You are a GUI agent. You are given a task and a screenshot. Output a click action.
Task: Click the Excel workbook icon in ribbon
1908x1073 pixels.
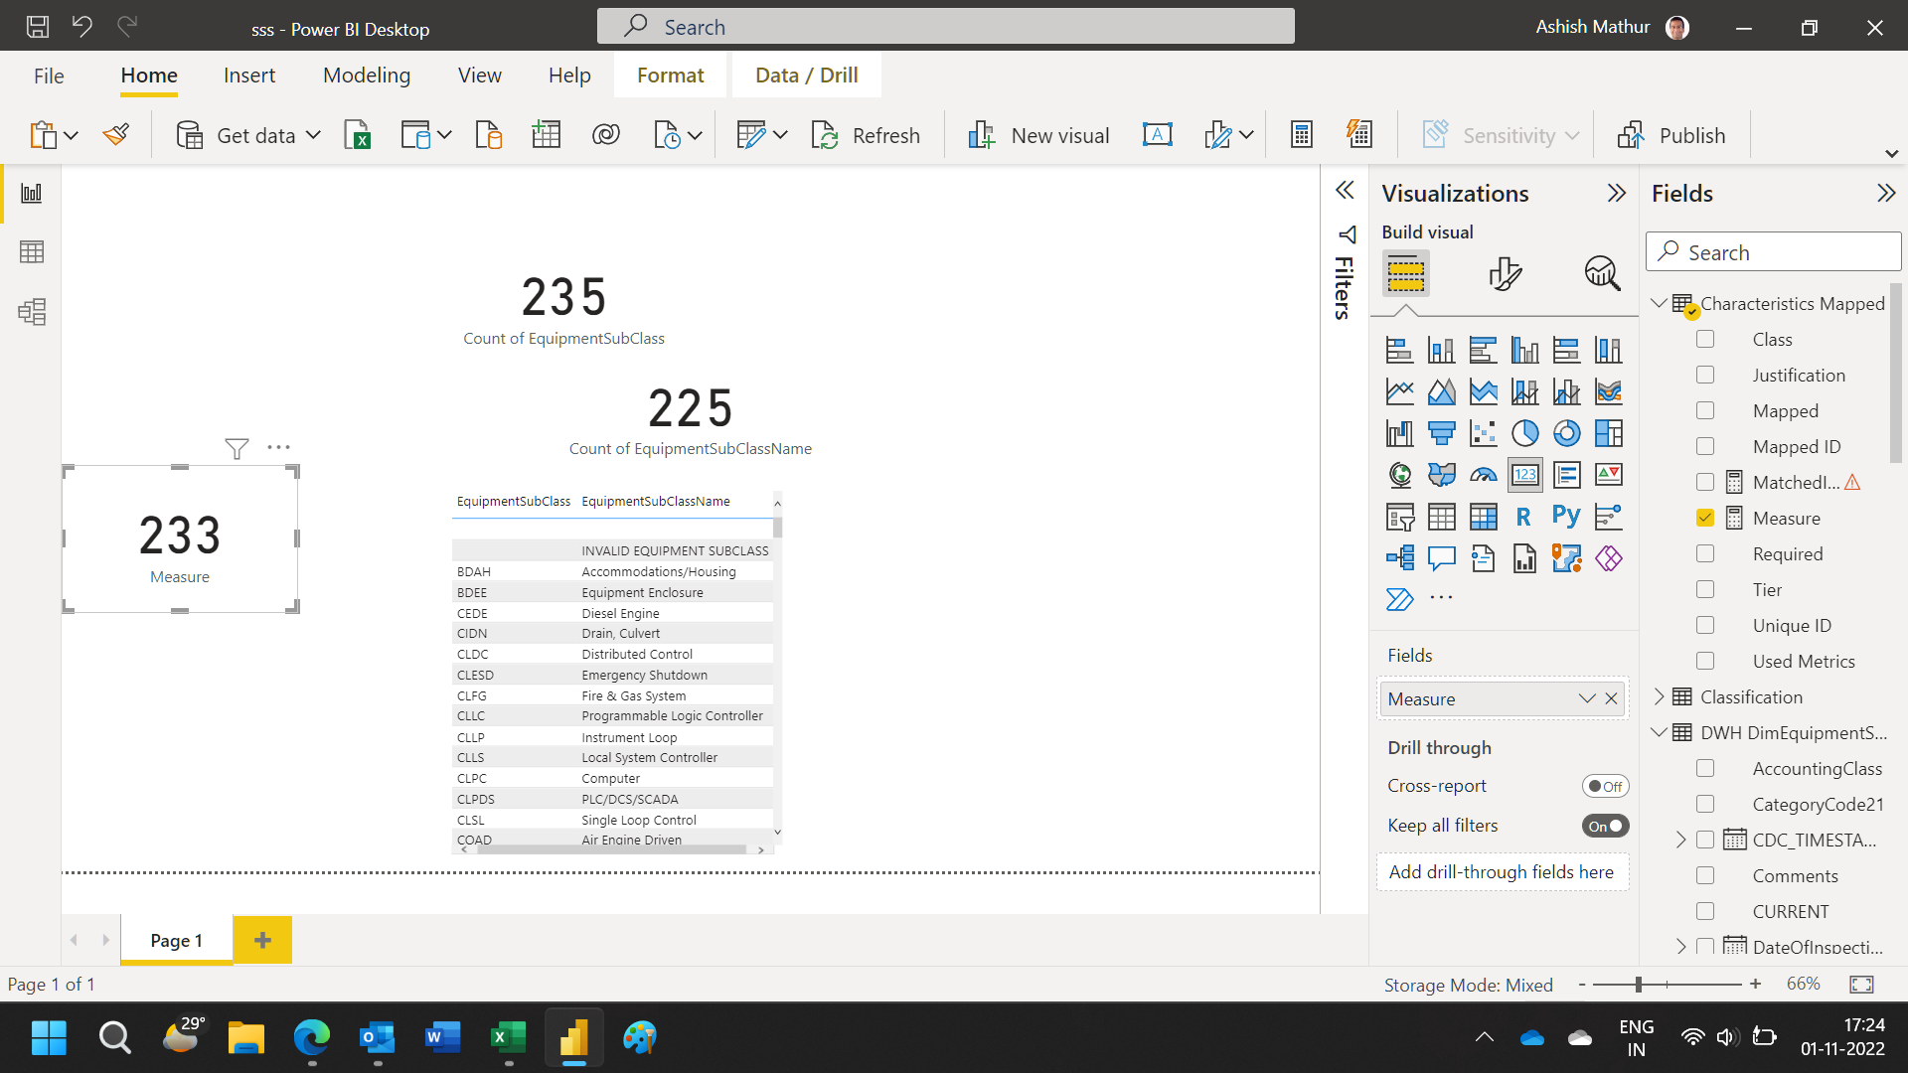point(358,135)
